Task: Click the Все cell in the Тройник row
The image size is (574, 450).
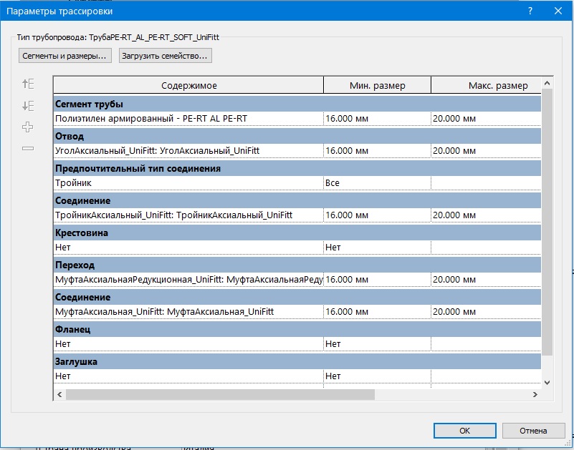Action: point(378,183)
